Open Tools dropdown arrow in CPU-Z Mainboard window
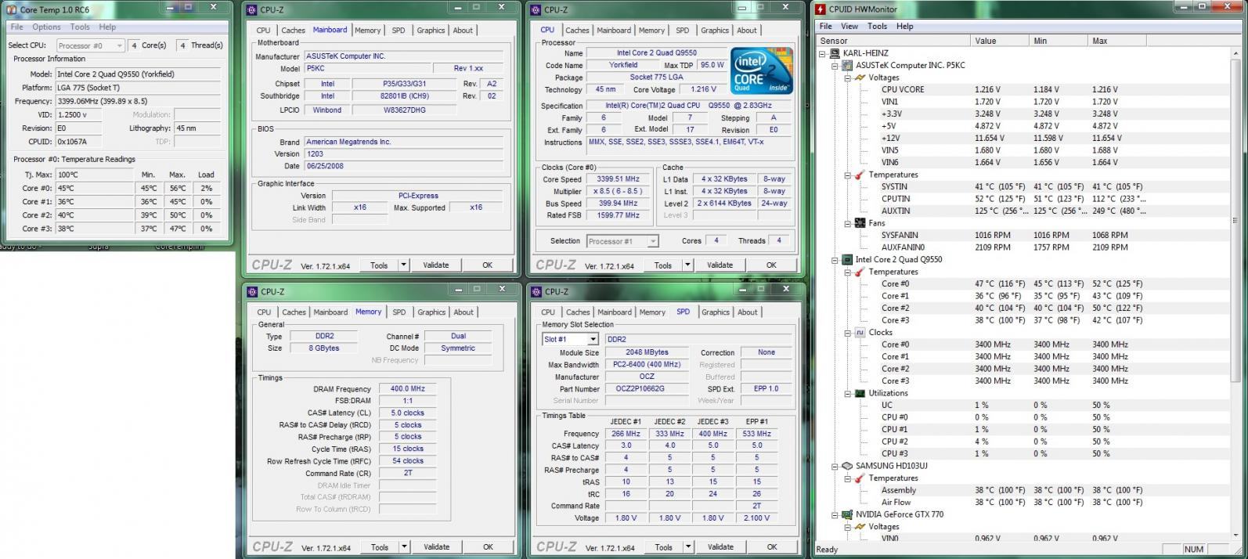1248x559 pixels. point(404,265)
